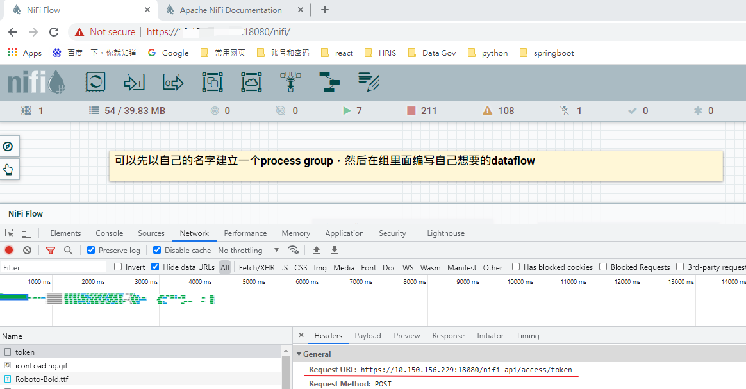Add a Process Group component

[x=212, y=82]
